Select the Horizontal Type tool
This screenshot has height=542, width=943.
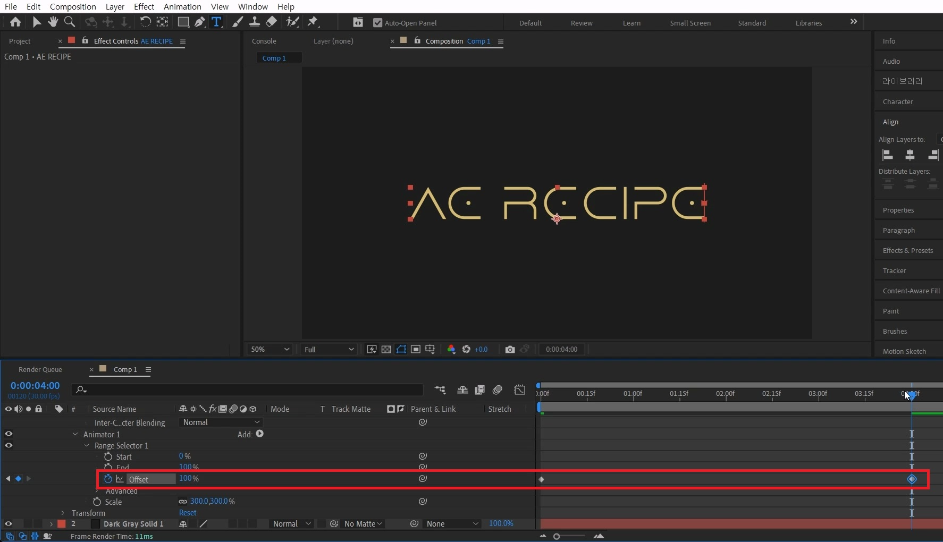point(216,22)
